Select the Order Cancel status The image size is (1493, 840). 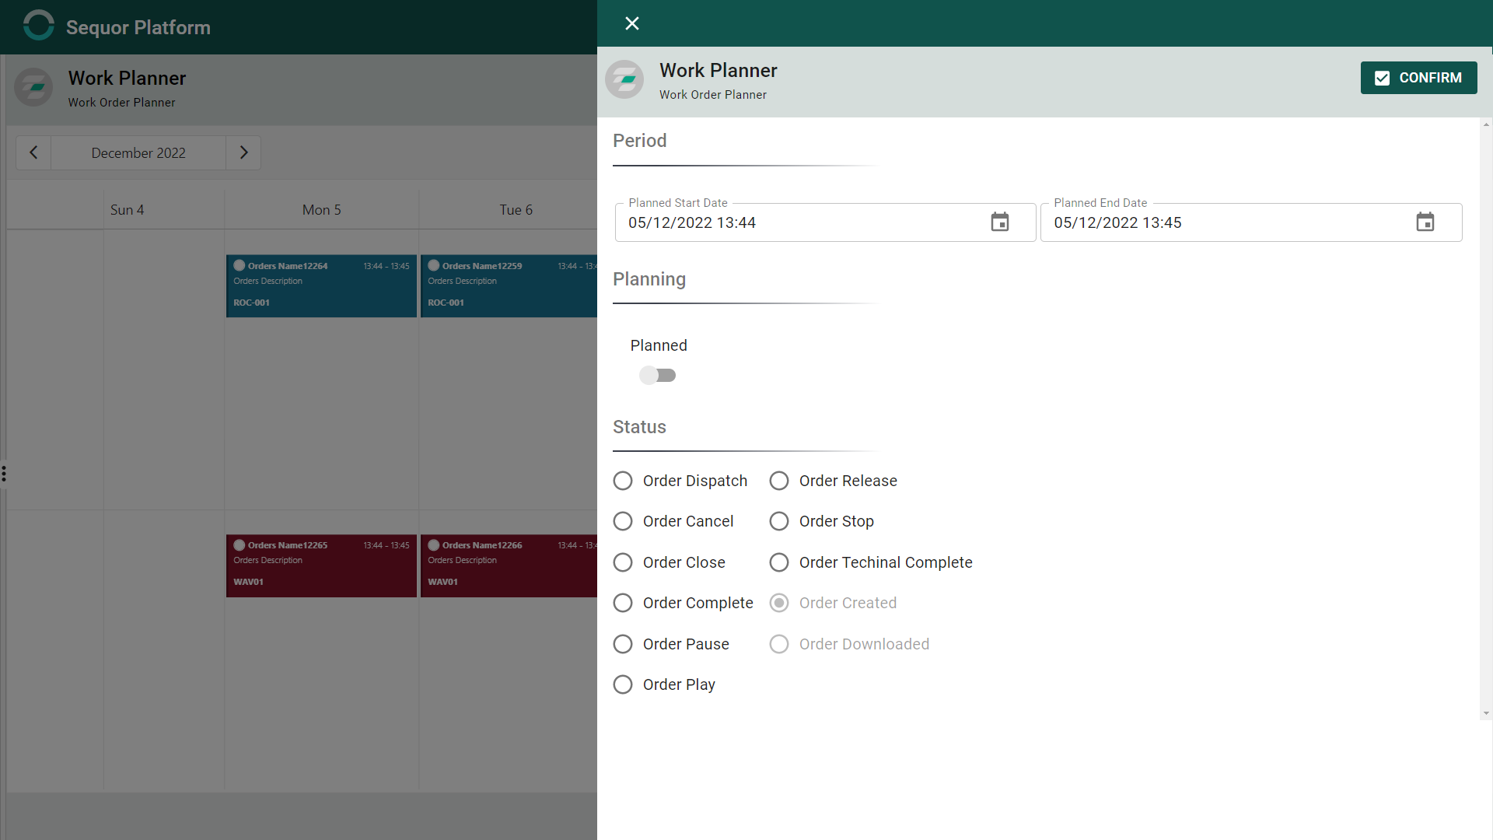coord(623,521)
